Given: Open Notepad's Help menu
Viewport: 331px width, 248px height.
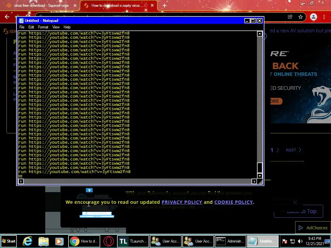Looking at the screenshot, I should pos(67,27).
